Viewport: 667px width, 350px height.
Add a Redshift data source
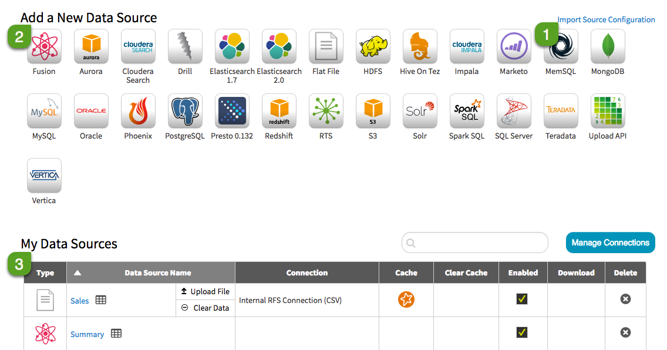[x=279, y=110]
